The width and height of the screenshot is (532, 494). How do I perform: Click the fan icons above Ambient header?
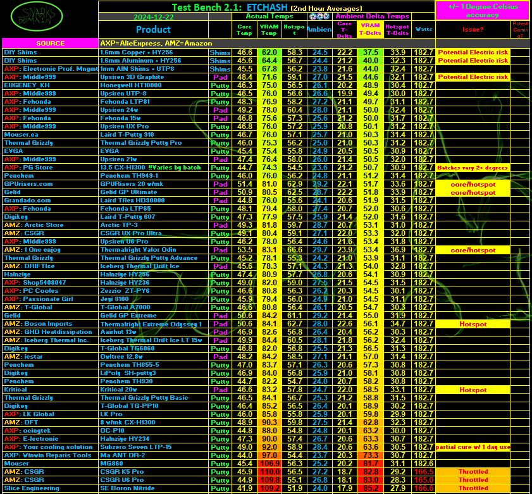[x=319, y=16]
